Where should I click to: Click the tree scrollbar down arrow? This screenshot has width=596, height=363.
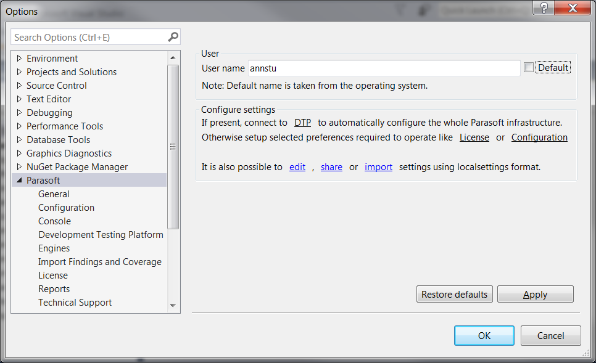[x=173, y=306]
